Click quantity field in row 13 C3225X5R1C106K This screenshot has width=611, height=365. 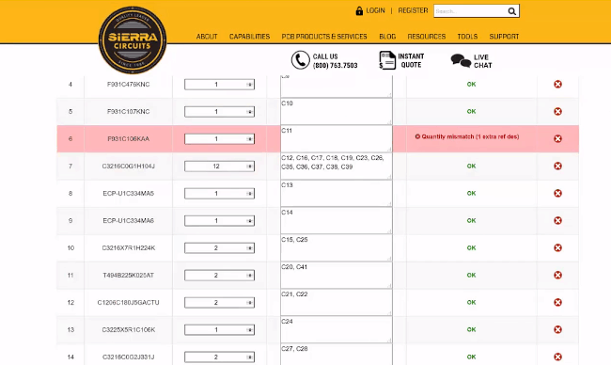click(x=219, y=330)
